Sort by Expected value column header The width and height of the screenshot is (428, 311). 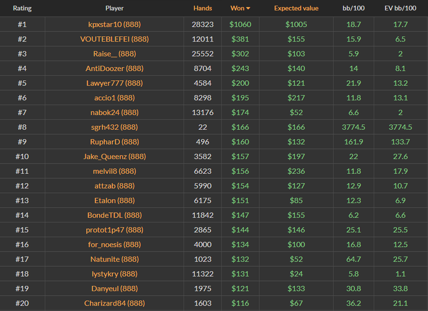click(x=296, y=9)
